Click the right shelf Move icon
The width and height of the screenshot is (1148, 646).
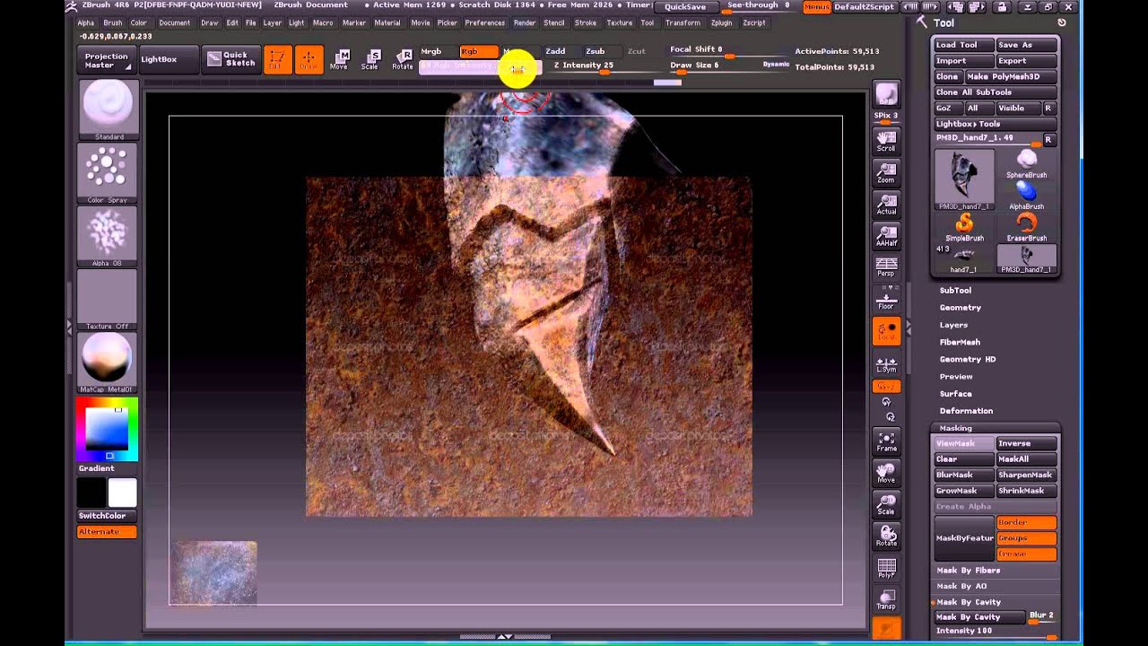point(886,473)
